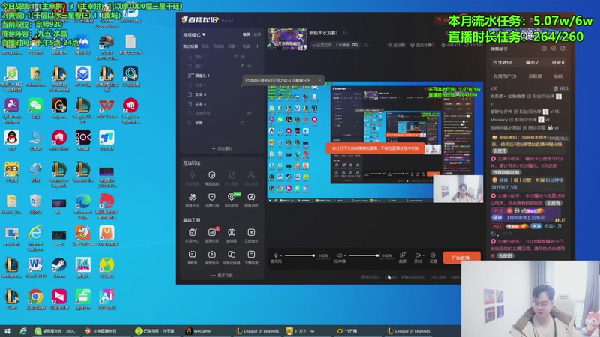The height and width of the screenshot is (337, 600).
Task: Adjust the 扬声器 volume slider
Action: (x=363, y=255)
